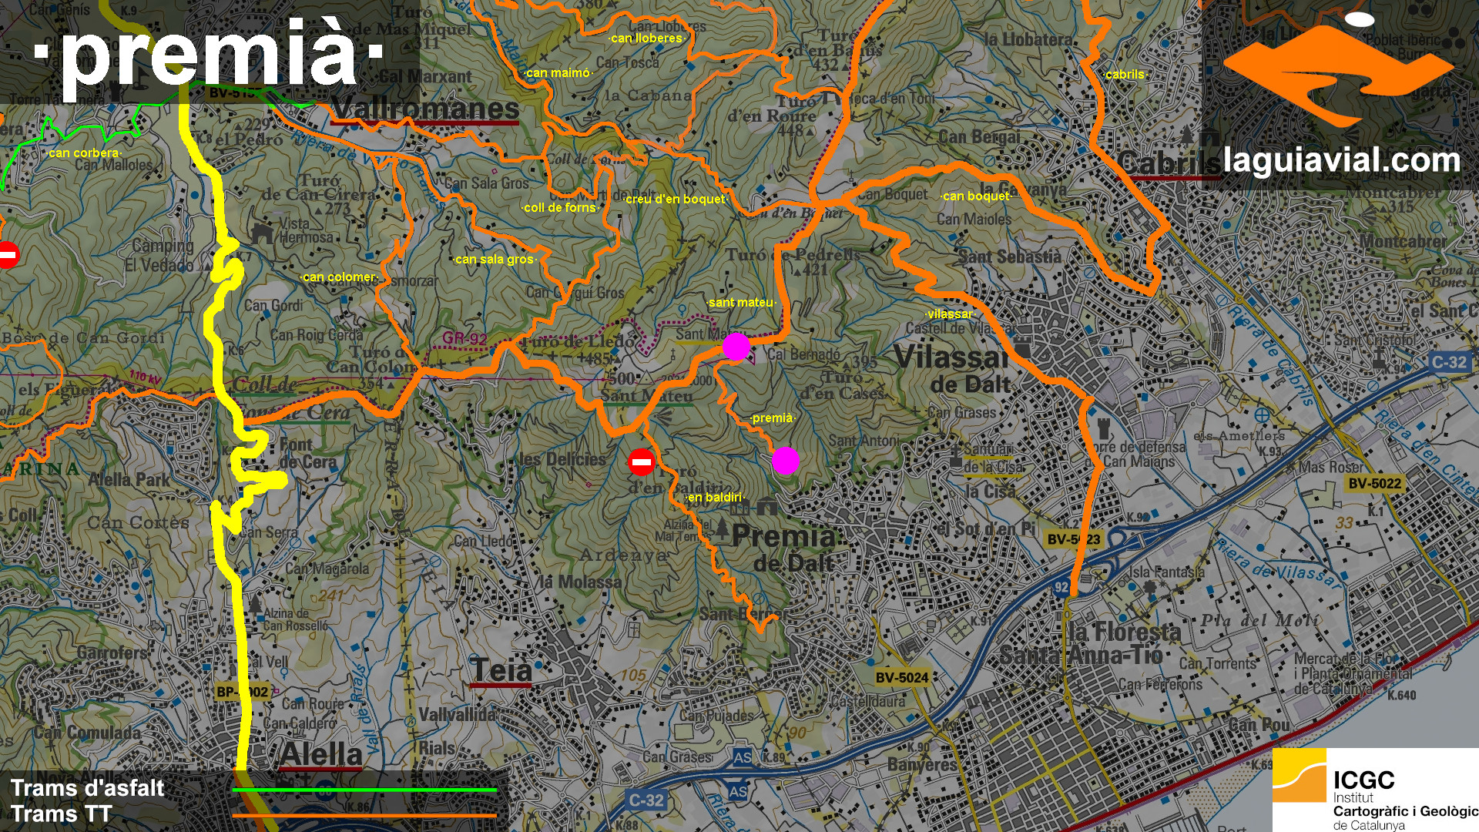
Task: Click the magenta marker near Sant Mateu
Action: pos(736,347)
